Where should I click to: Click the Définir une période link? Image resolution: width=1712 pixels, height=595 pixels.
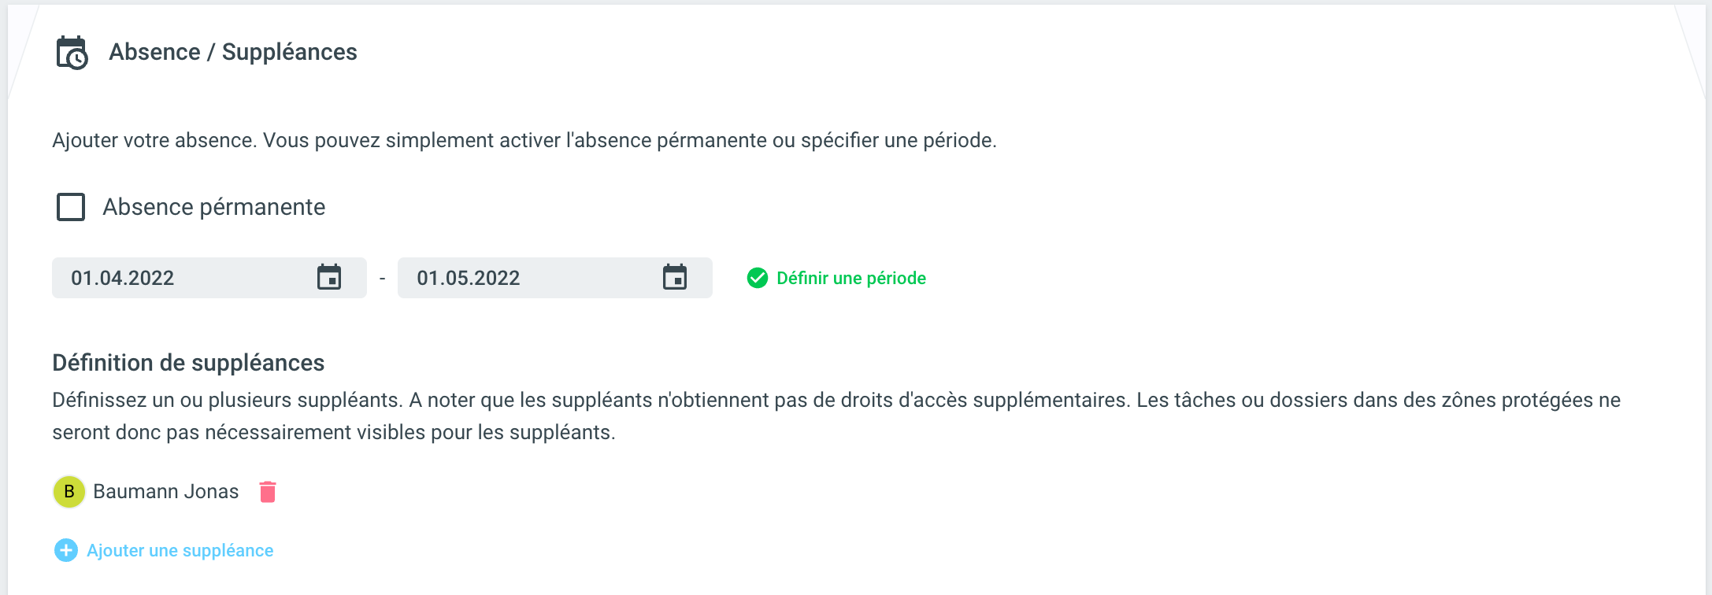coord(850,278)
